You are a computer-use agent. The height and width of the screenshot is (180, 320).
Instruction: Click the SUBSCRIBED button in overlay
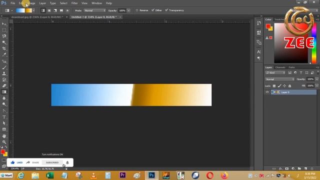coord(52,162)
